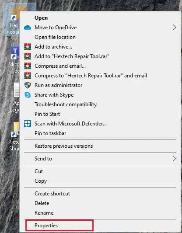Click the Microsoft Defender shield icon
182x233 pixels.
click(28, 124)
